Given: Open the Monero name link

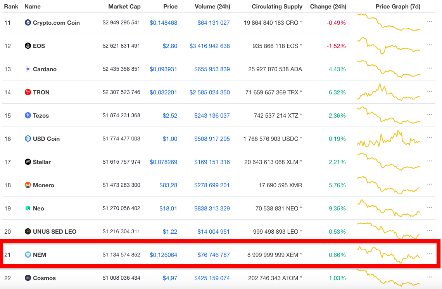Looking at the screenshot, I should coord(43,185).
